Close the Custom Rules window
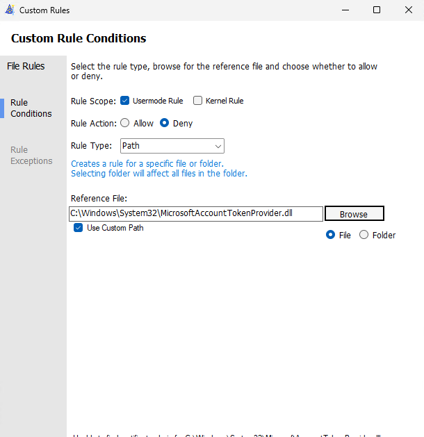This screenshot has width=424, height=437. point(409,10)
